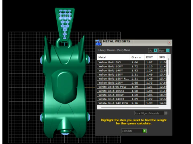The width and height of the screenshot is (193, 144).
Task: Click the small icon beside Use Object Materials
Action: coord(166,113)
